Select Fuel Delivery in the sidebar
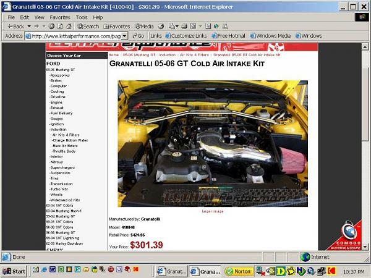Viewport: 371px width, 278px height. [x=61, y=113]
